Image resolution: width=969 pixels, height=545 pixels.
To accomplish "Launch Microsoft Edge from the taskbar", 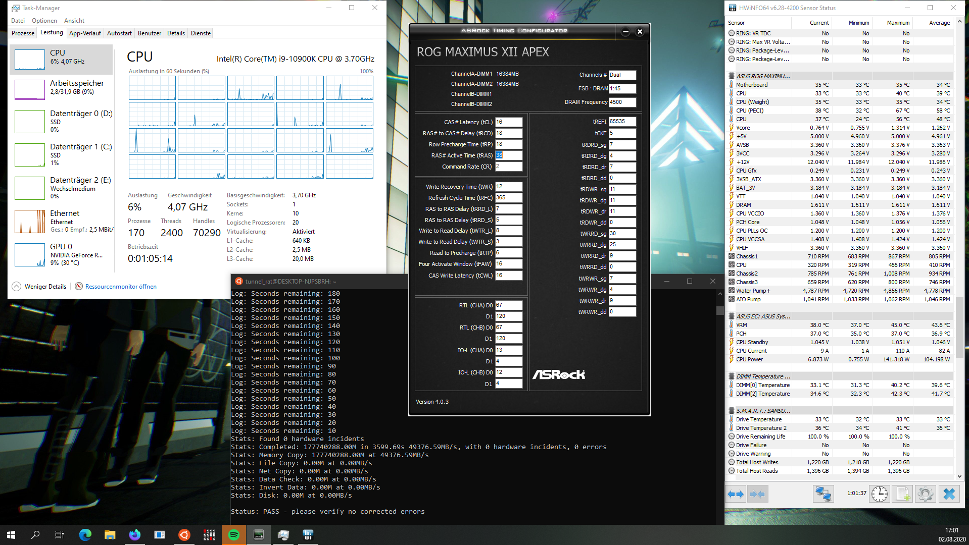I will 85,535.
